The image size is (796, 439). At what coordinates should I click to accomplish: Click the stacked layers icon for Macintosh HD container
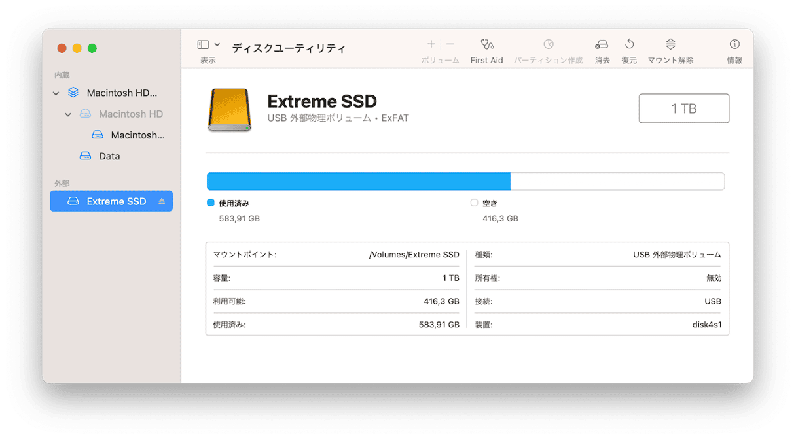[73, 93]
